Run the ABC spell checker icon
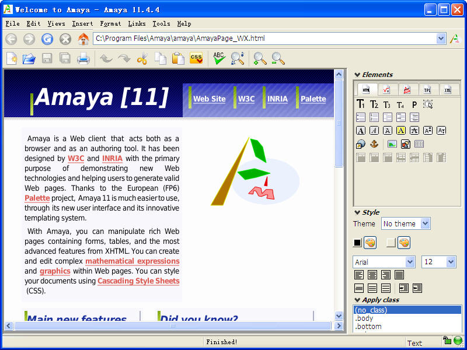Image resolution: width=467 pixels, height=350 pixels. [x=219, y=58]
